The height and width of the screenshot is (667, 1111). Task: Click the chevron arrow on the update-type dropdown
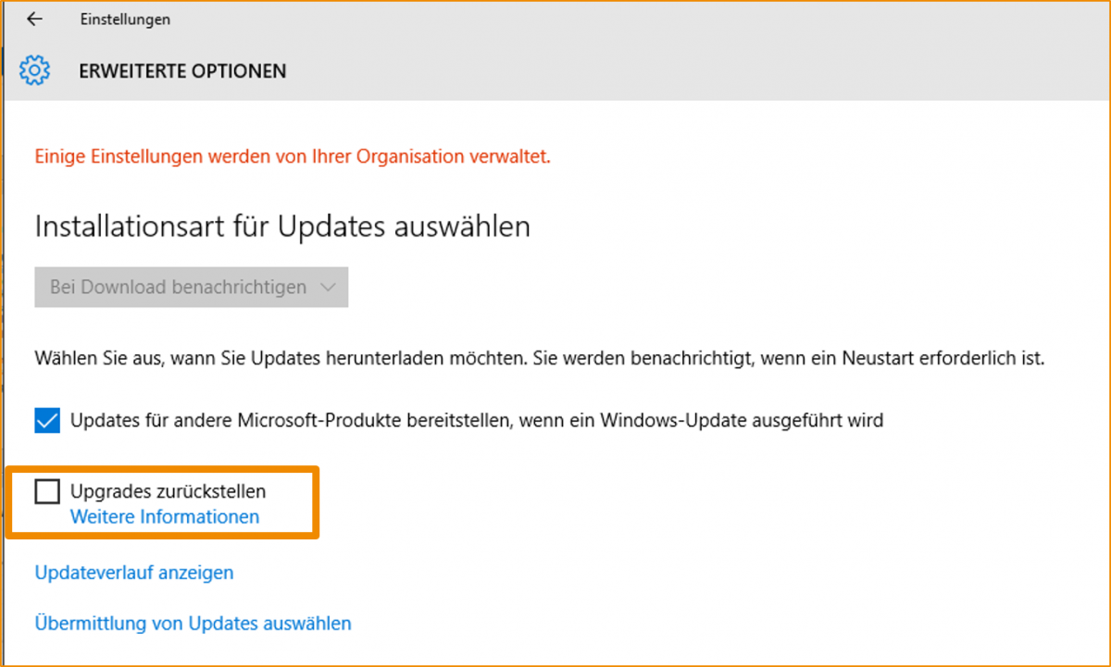[x=327, y=288]
